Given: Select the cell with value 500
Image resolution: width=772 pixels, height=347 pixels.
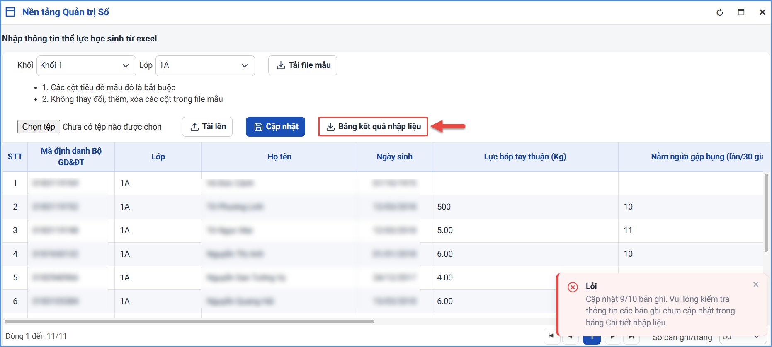Looking at the screenshot, I should tap(525, 207).
